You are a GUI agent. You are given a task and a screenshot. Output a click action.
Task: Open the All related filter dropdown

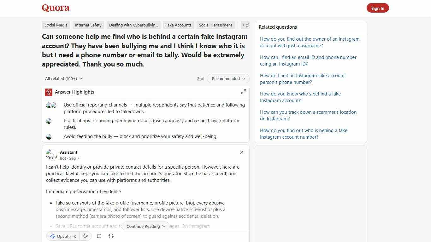tap(64, 78)
